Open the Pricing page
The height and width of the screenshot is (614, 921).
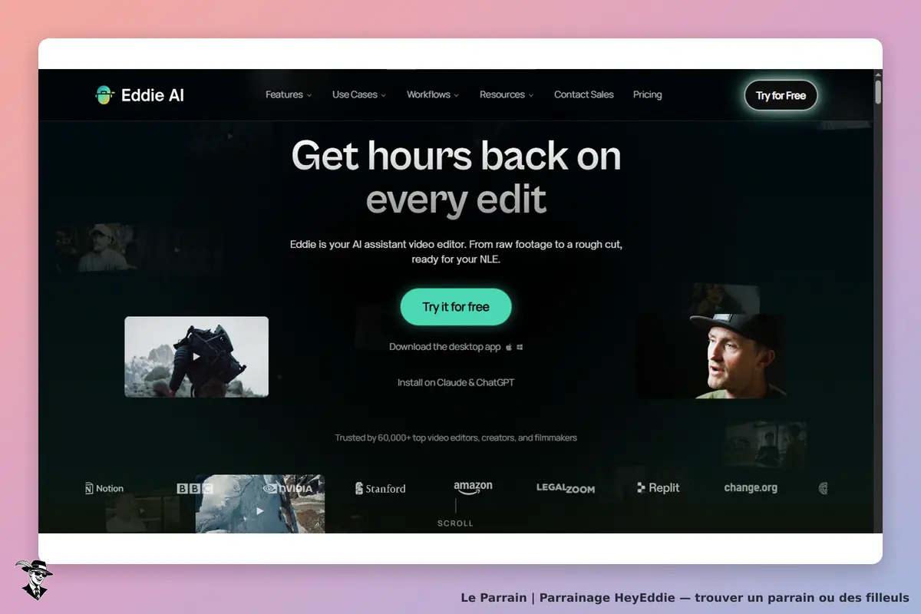click(x=648, y=94)
